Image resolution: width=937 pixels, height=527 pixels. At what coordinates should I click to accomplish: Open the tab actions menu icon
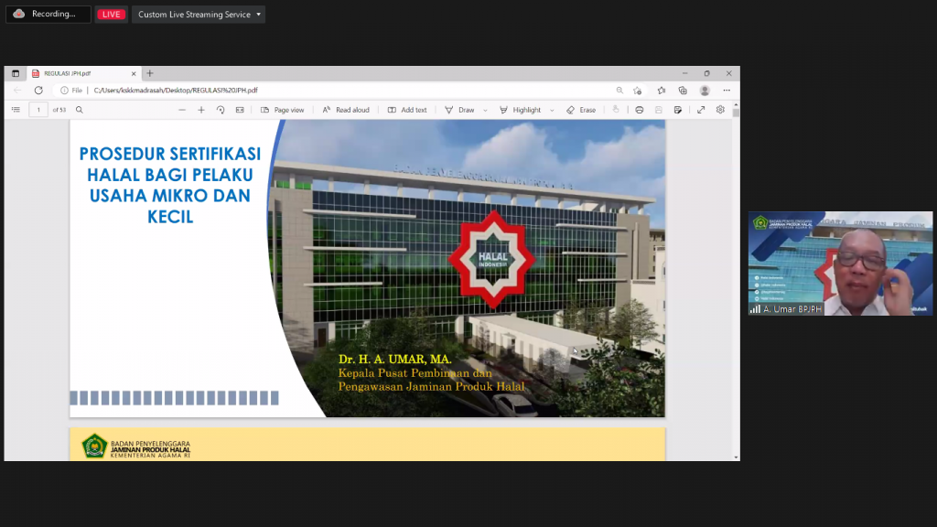click(x=16, y=73)
